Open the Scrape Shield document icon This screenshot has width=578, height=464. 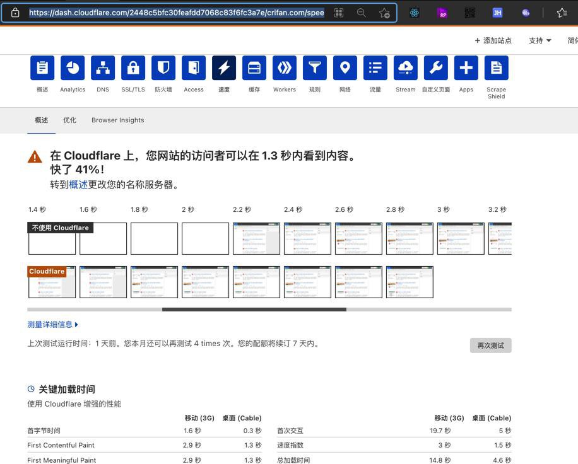tap(496, 67)
